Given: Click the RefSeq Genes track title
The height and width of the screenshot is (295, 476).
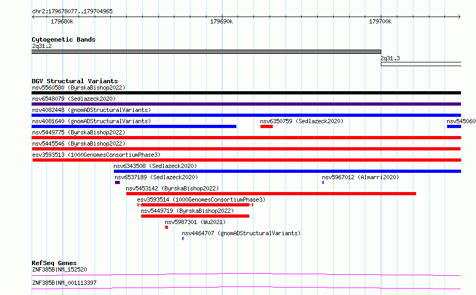Looking at the screenshot, I should [54, 263].
